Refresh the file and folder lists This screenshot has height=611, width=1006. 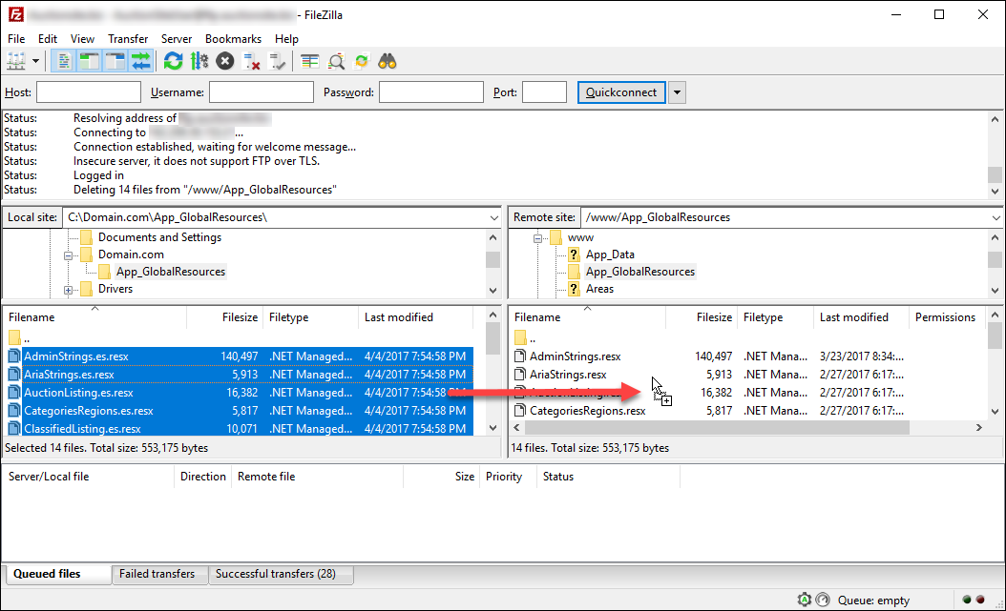(x=173, y=62)
